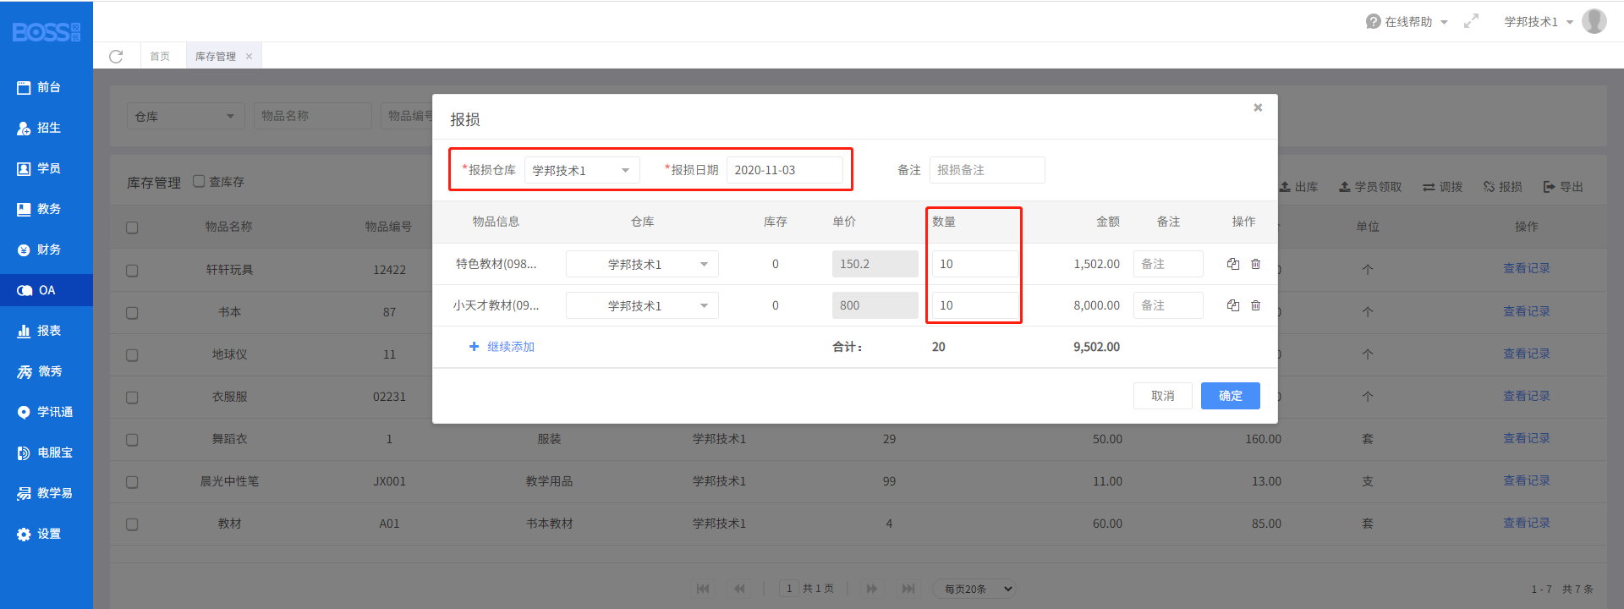Click 备注 field in 小天才教材 row
The image size is (1624, 609).
click(1168, 305)
